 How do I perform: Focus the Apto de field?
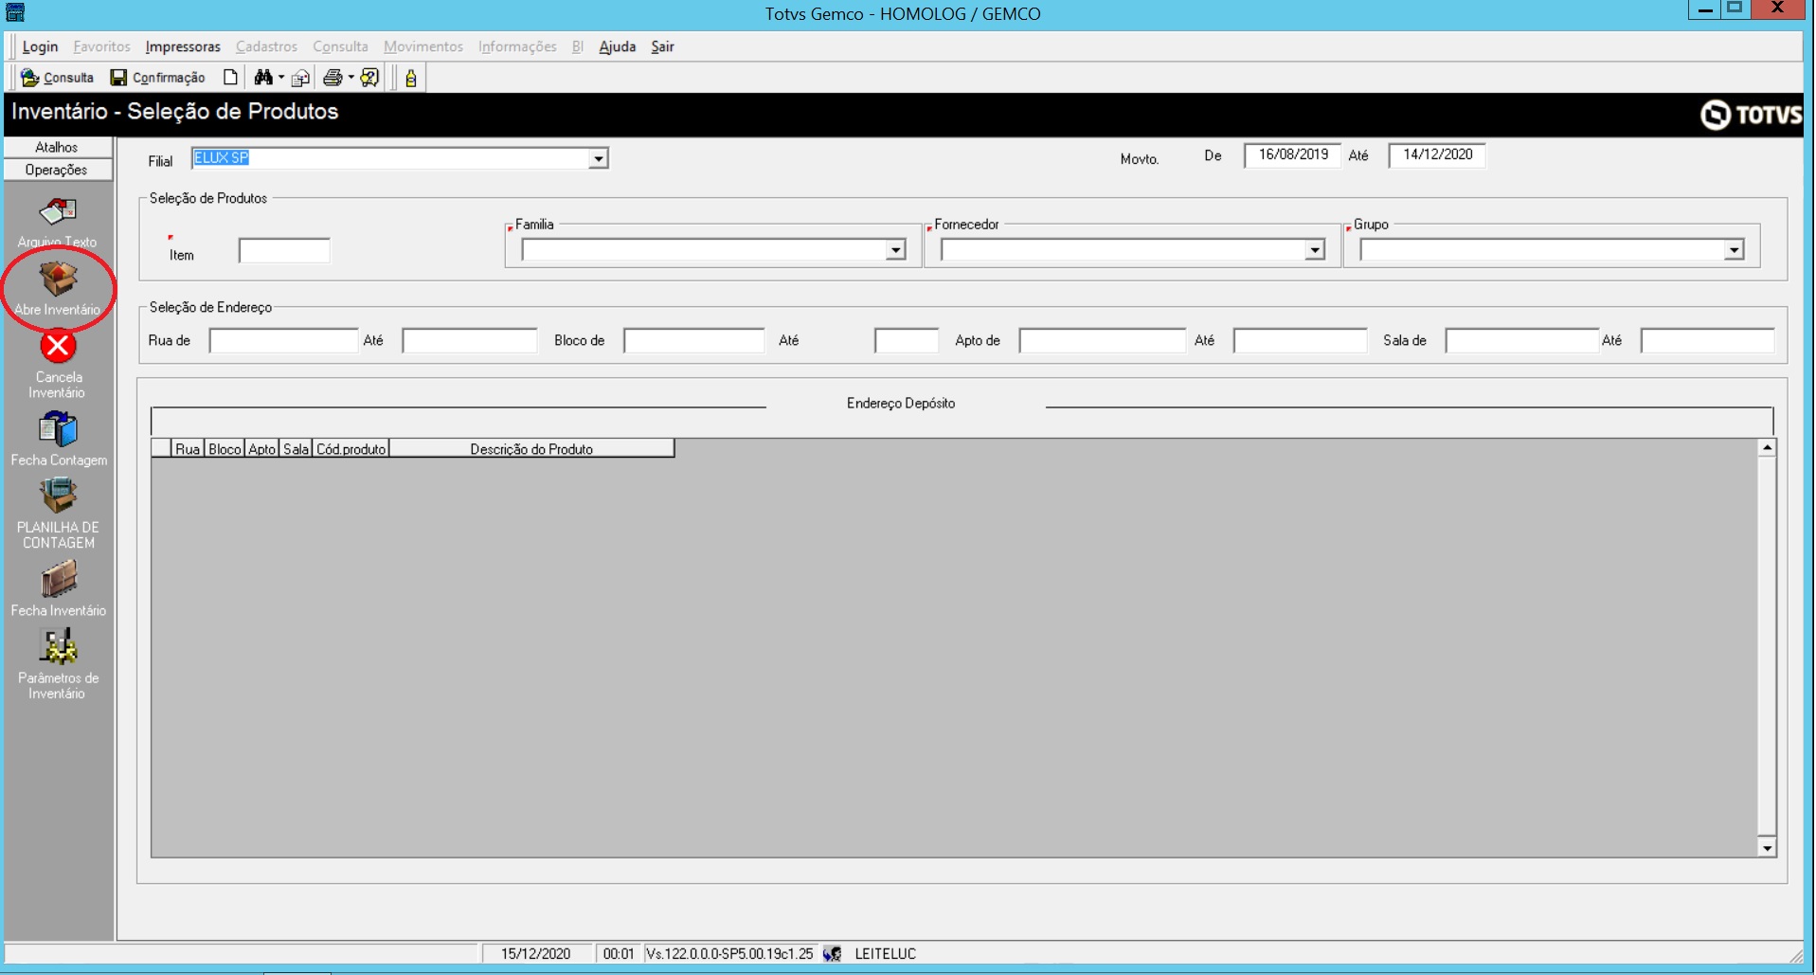(1102, 340)
